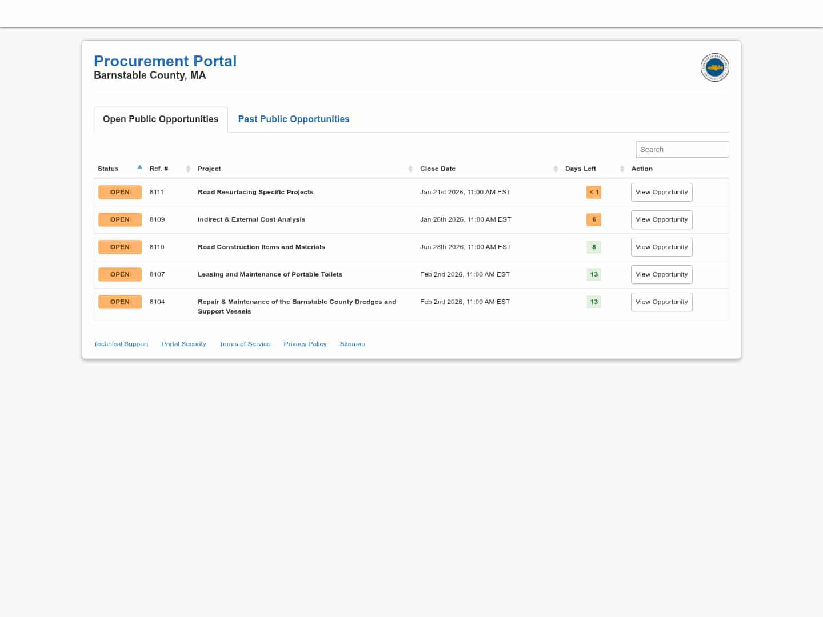The width and height of the screenshot is (823, 617).
Task: View opportunity for Road Resurfacing Specific Projects
Action: point(661,193)
